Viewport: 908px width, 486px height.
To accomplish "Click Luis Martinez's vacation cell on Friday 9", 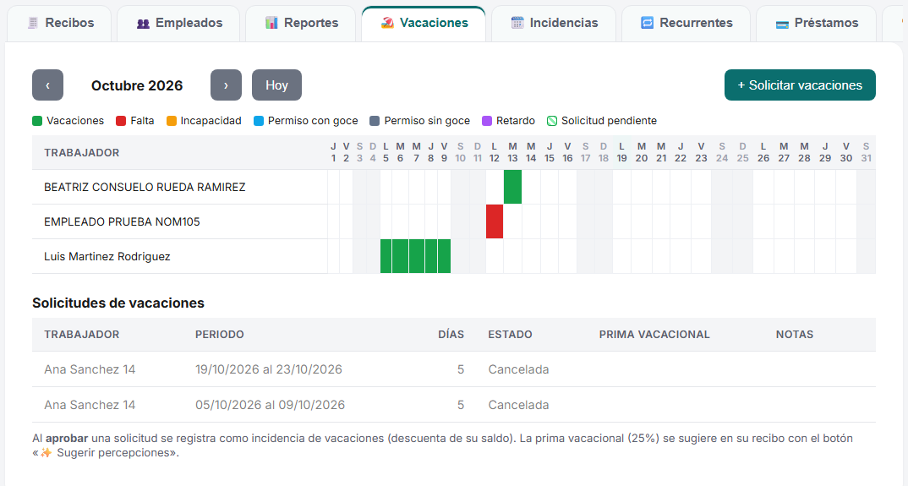I will pyautogui.click(x=444, y=256).
